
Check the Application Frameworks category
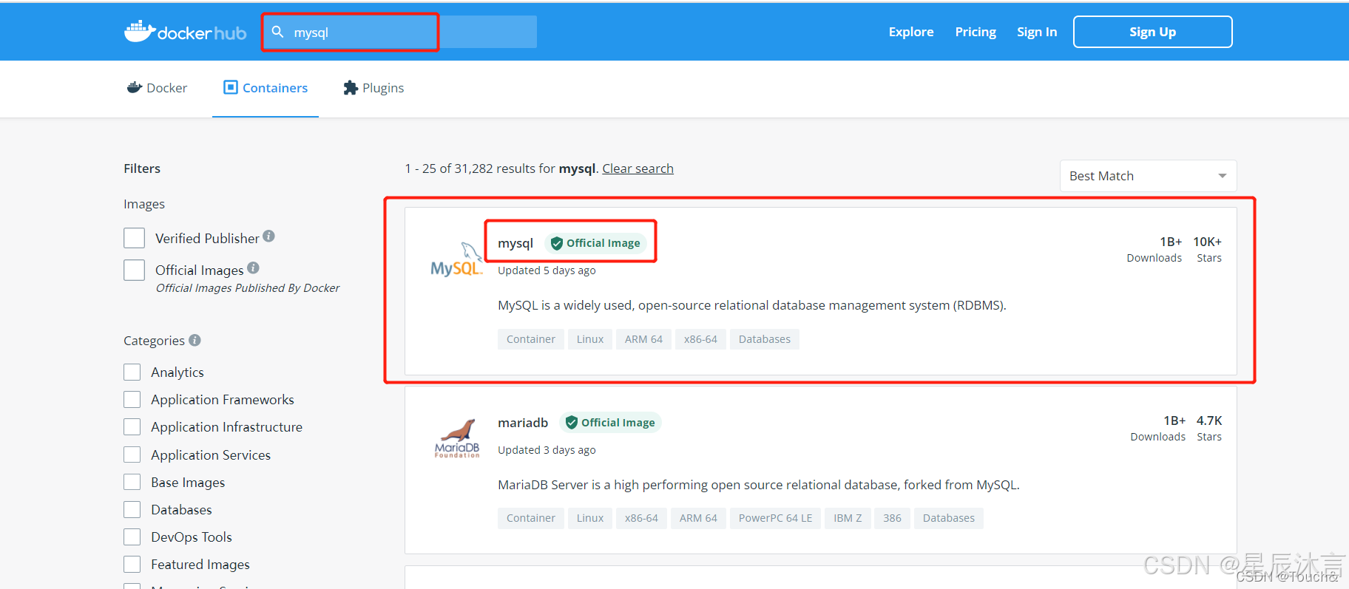click(132, 399)
